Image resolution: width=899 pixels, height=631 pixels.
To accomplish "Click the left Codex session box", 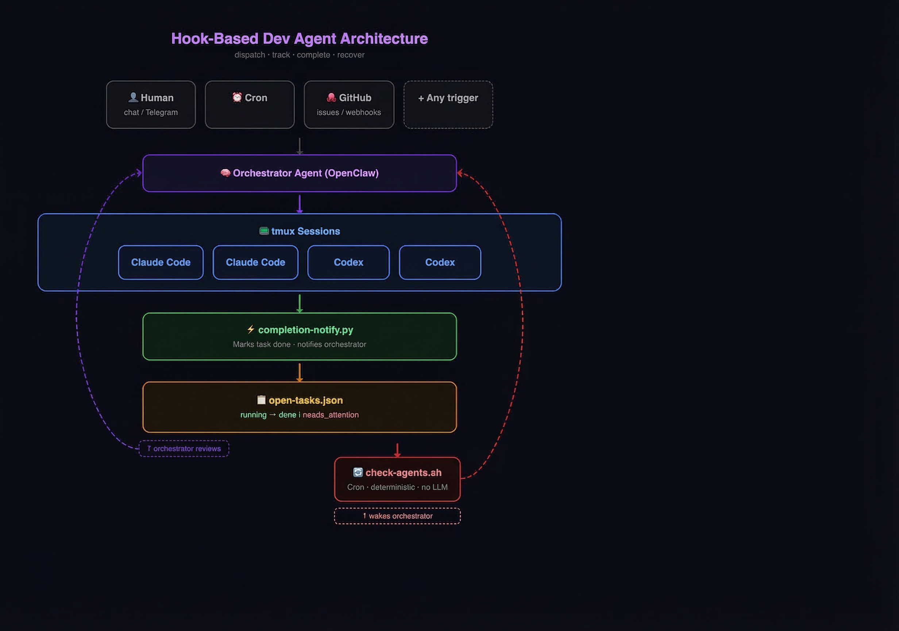I will click(x=348, y=262).
